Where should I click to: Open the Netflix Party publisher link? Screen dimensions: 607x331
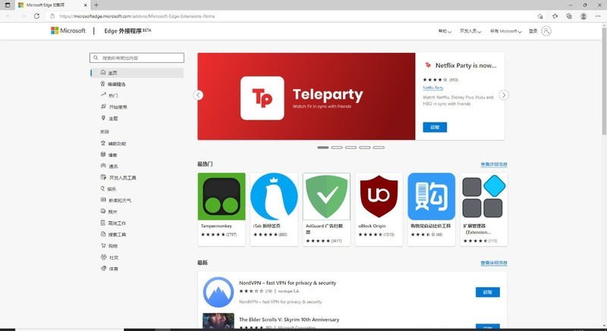pos(432,88)
